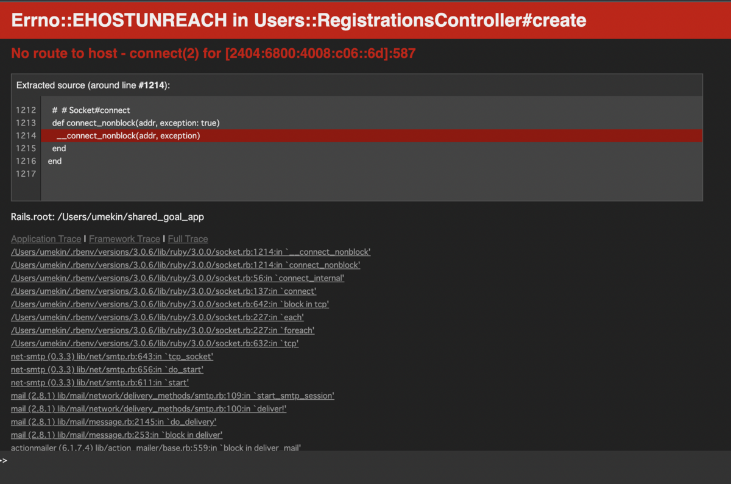Show the Full Trace listing
The height and width of the screenshot is (484, 731).
click(188, 238)
